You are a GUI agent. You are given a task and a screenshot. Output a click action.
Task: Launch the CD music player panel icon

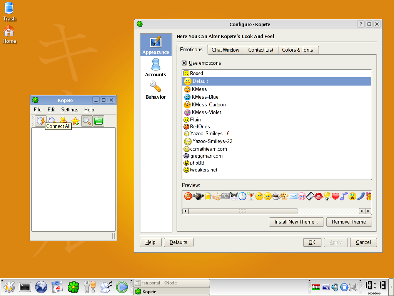106,287
